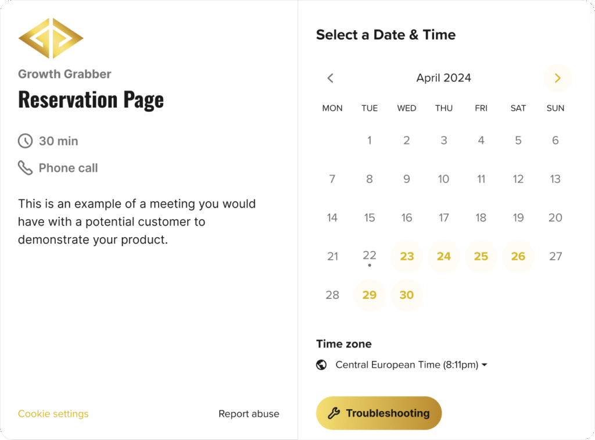This screenshot has height=440, width=595.
Task: Select April 23 on the calendar
Action: point(407,256)
